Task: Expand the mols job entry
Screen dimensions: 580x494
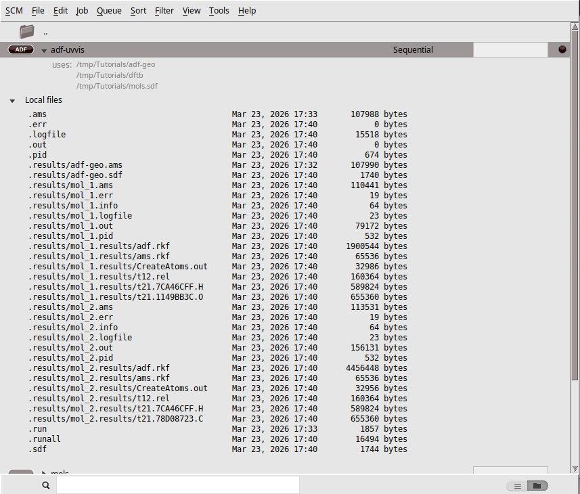Action: coord(45,473)
